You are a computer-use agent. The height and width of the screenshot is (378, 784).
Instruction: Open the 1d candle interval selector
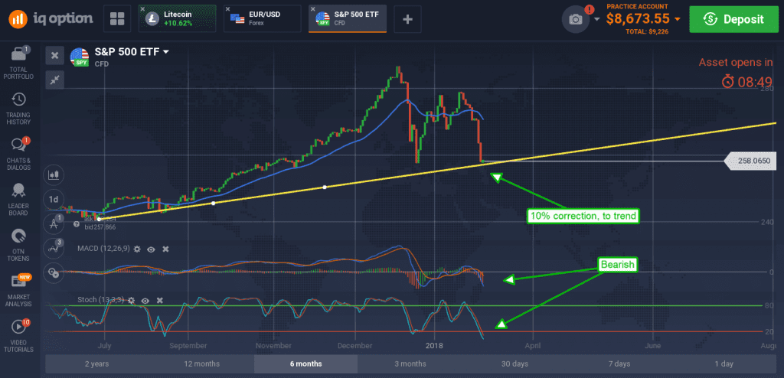(x=54, y=199)
